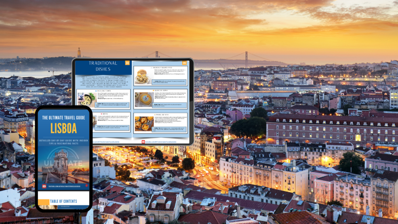Click the 'Bacalhau à Brás' heading
Screen dimensions: 398x224
104,91
